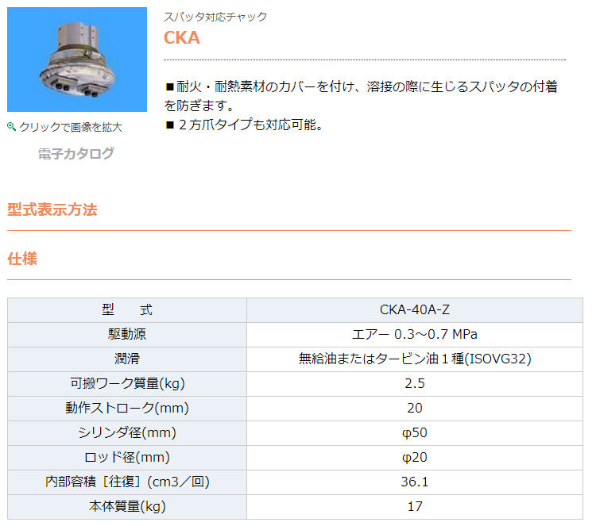Click the 駆動源 row label

pos(127,334)
